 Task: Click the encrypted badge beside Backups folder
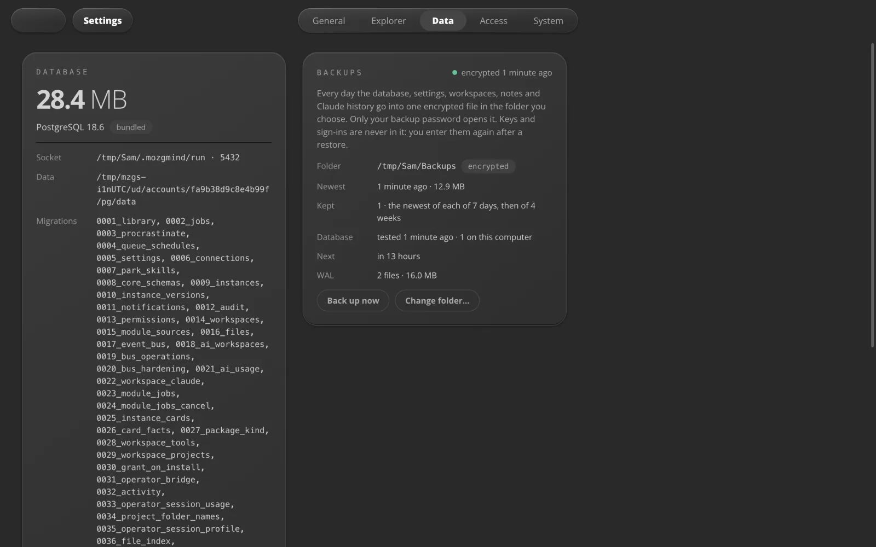[x=488, y=166]
